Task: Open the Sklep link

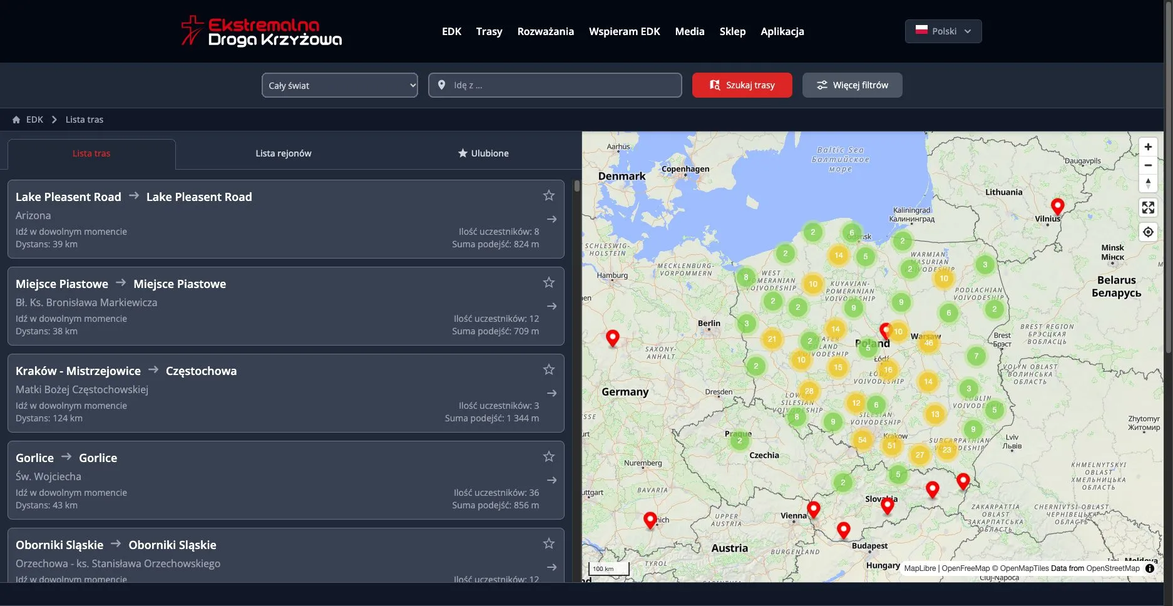Action: coord(732,31)
